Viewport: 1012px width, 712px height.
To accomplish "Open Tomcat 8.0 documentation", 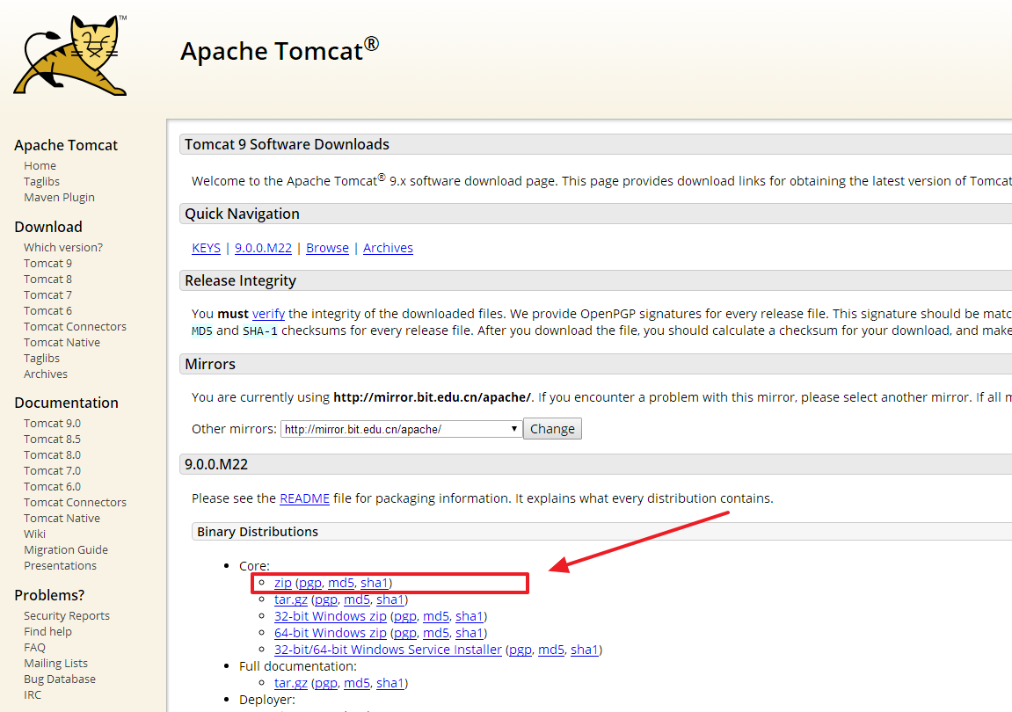I will 52,455.
